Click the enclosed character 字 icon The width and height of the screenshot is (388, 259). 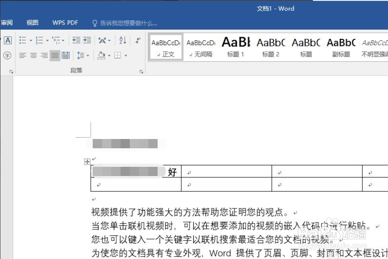click(7, 56)
